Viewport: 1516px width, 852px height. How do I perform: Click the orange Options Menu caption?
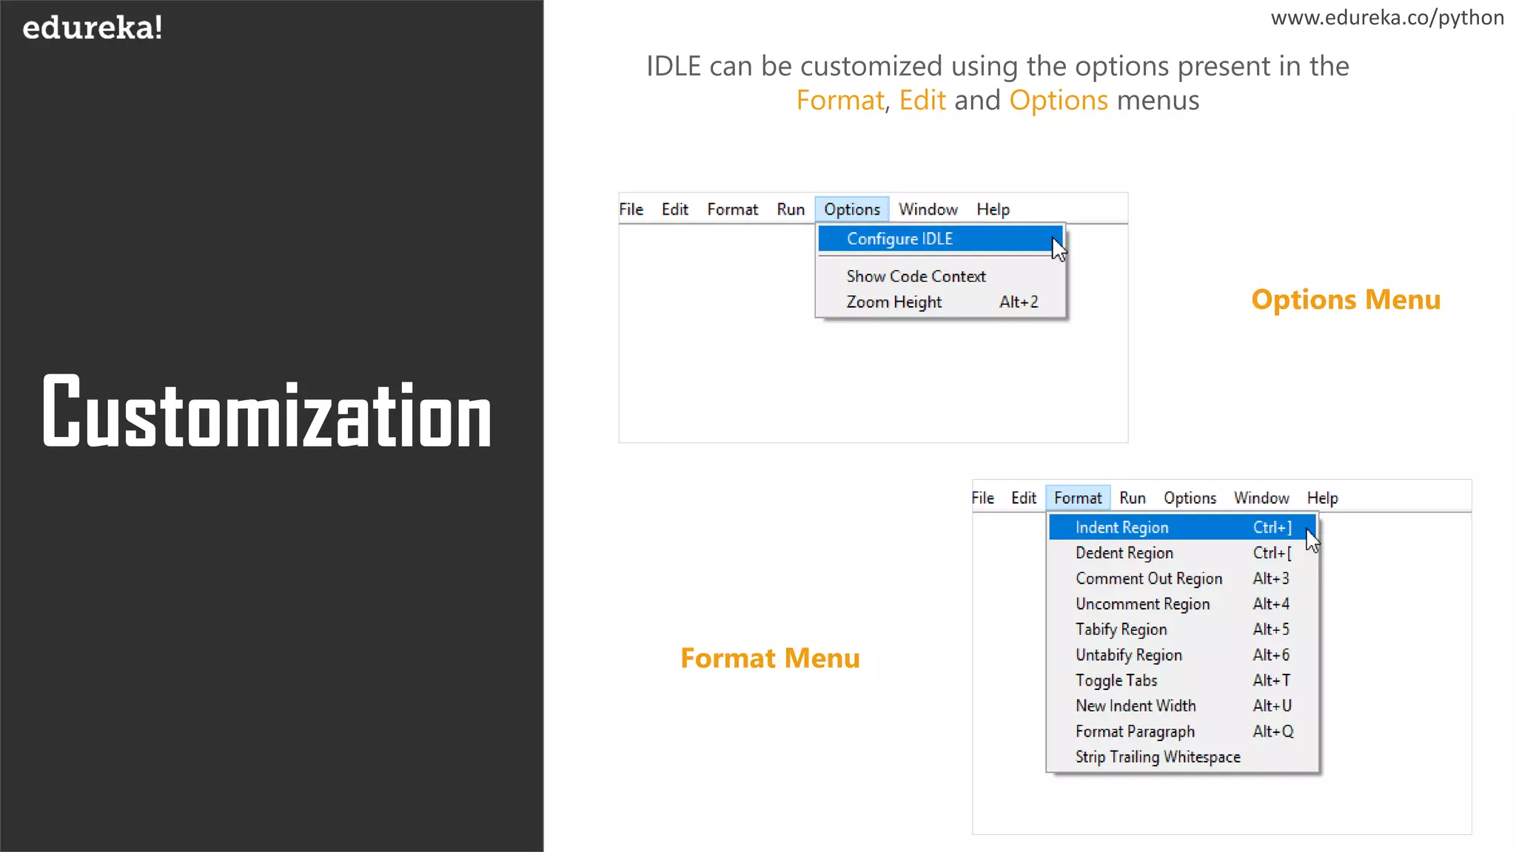coord(1346,300)
